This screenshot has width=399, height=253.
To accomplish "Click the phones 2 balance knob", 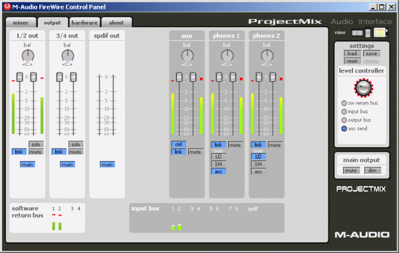I will click(267, 55).
